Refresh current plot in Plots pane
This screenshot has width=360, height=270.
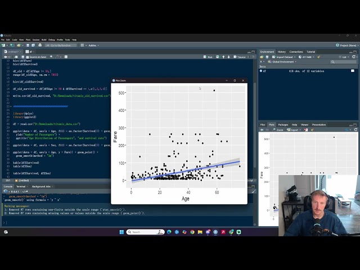(x=355, y=130)
